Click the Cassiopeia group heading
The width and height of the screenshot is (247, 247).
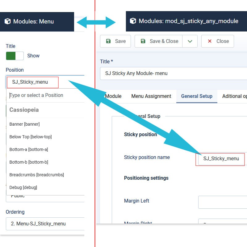[24, 110]
